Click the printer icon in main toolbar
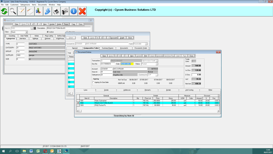Image resolution: width=273 pixels, height=154 pixels. pos(56,11)
